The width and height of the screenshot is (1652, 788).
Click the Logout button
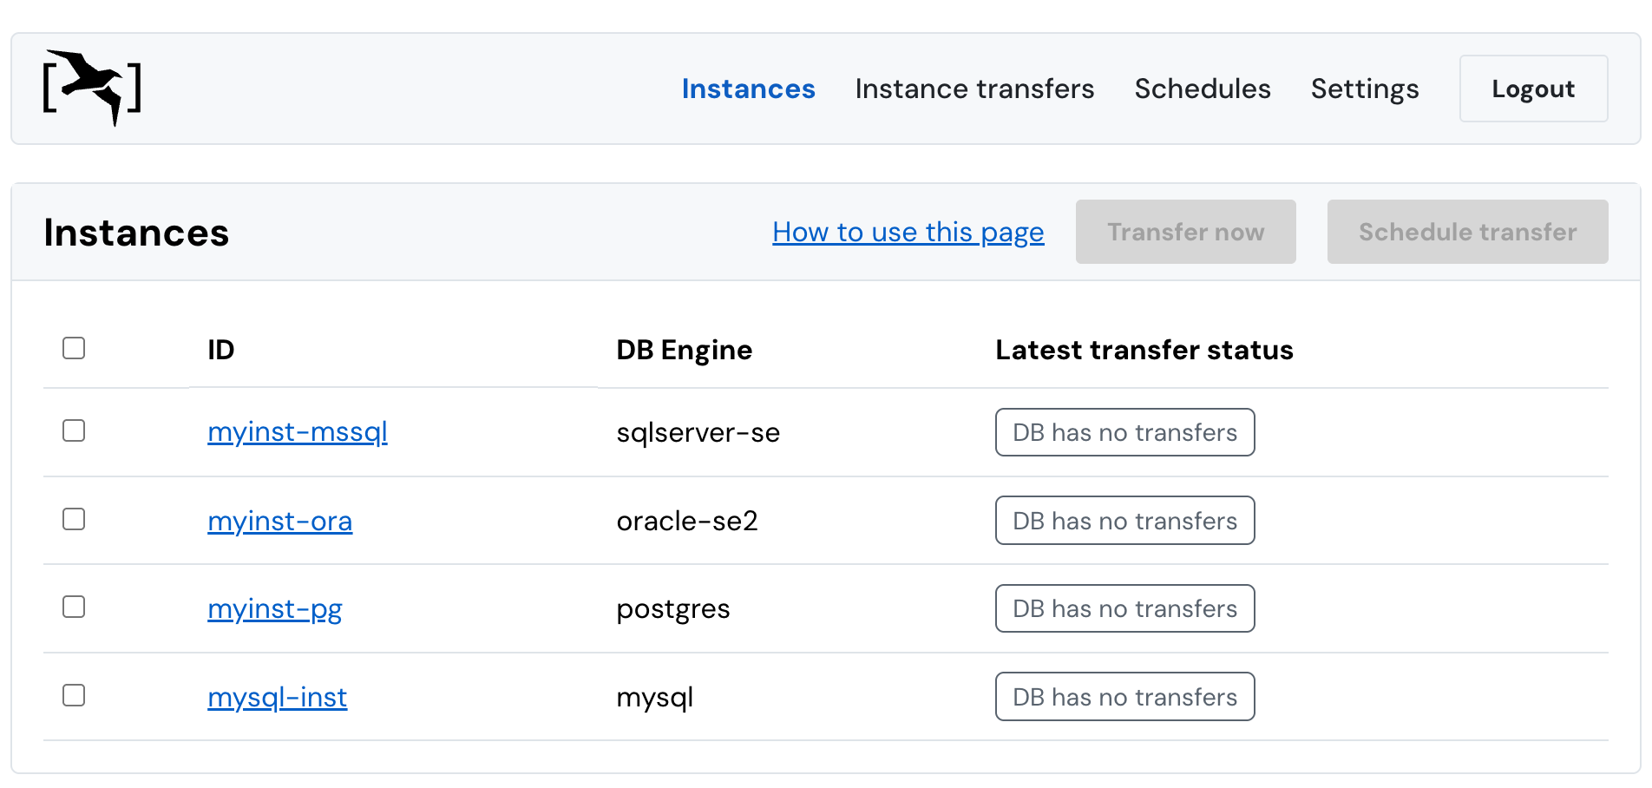click(x=1533, y=89)
